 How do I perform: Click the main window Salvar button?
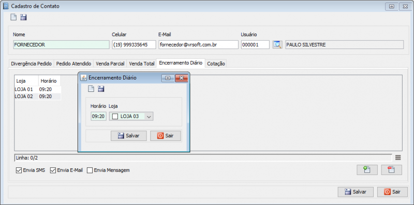click(x=356, y=192)
